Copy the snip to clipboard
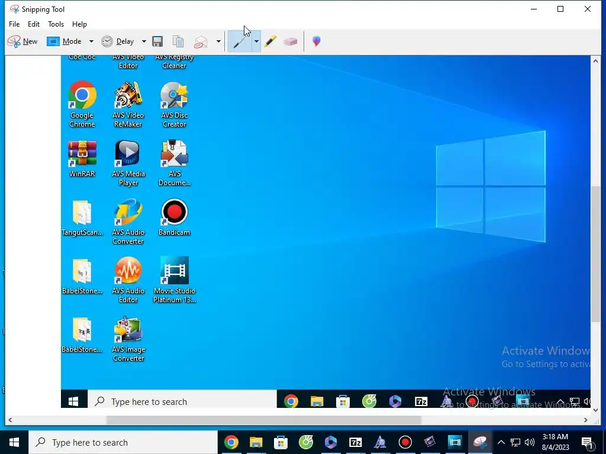Viewport: 606px width, 454px height. [x=178, y=41]
